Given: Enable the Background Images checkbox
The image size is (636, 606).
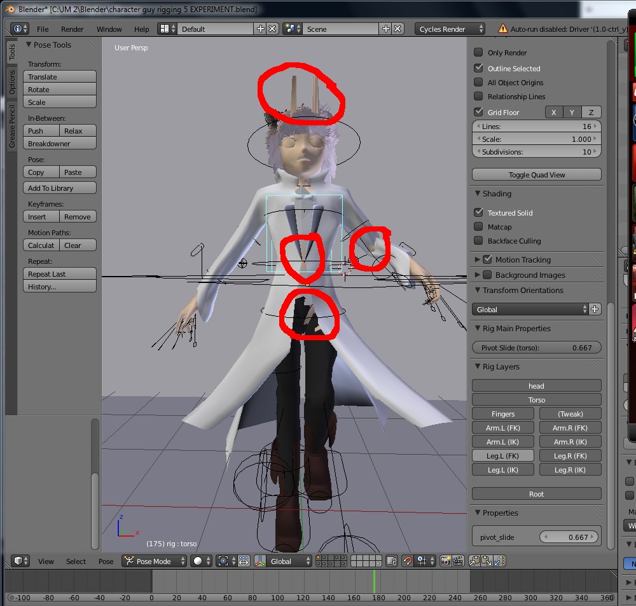Looking at the screenshot, I should [488, 275].
